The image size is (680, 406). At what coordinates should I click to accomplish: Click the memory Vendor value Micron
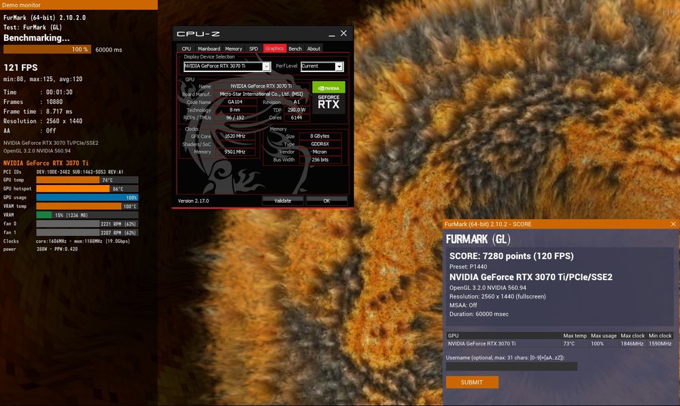pyautogui.click(x=320, y=152)
